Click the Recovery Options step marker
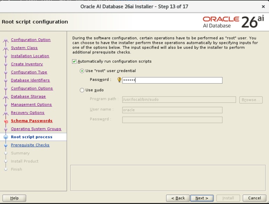This screenshot has width=269, height=204. pyautogui.click(x=6, y=113)
